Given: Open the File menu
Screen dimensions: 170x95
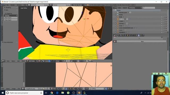Looking at the screenshot, I should [x=7, y=5].
